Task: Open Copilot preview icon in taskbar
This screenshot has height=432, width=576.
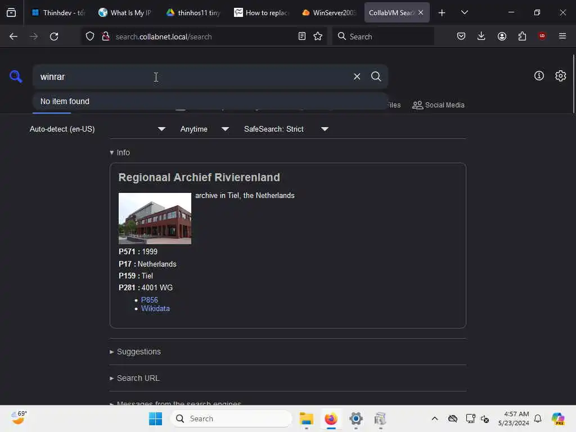Action: (558, 418)
